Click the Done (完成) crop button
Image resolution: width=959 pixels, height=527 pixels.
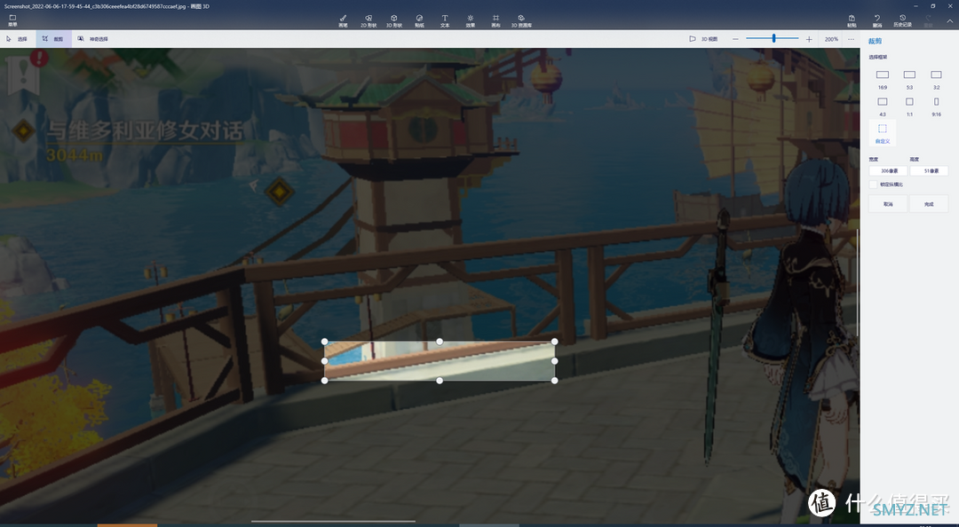(929, 204)
